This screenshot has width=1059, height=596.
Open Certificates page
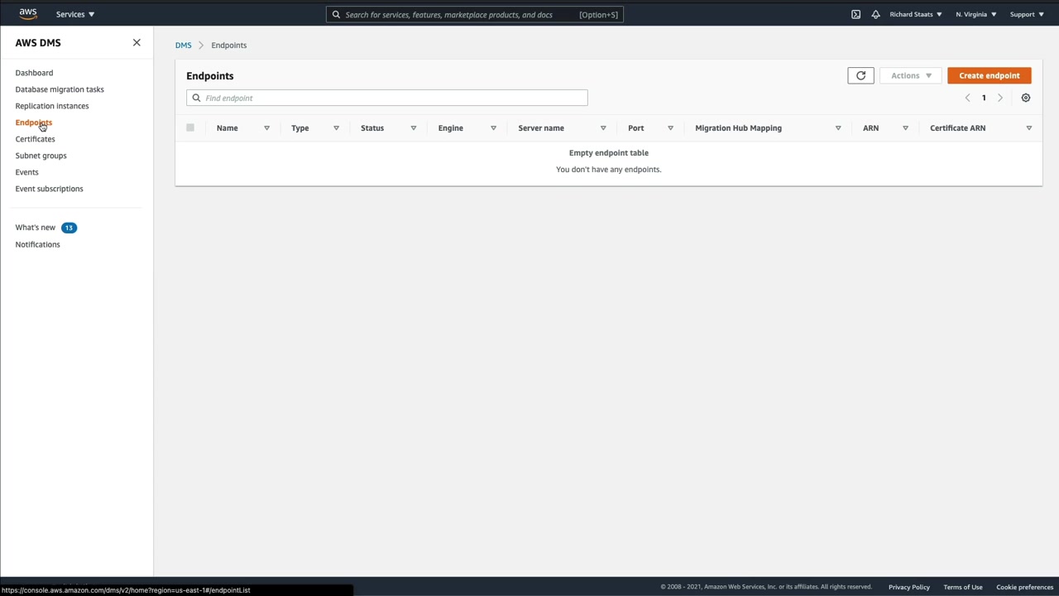(x=35, y=139)
